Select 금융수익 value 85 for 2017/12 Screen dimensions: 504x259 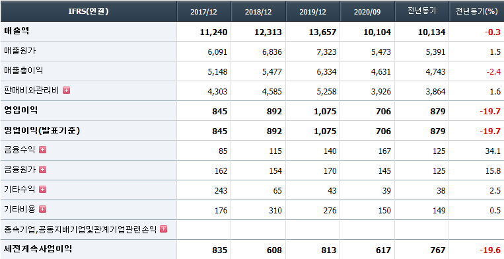click(x=223, y=151)
